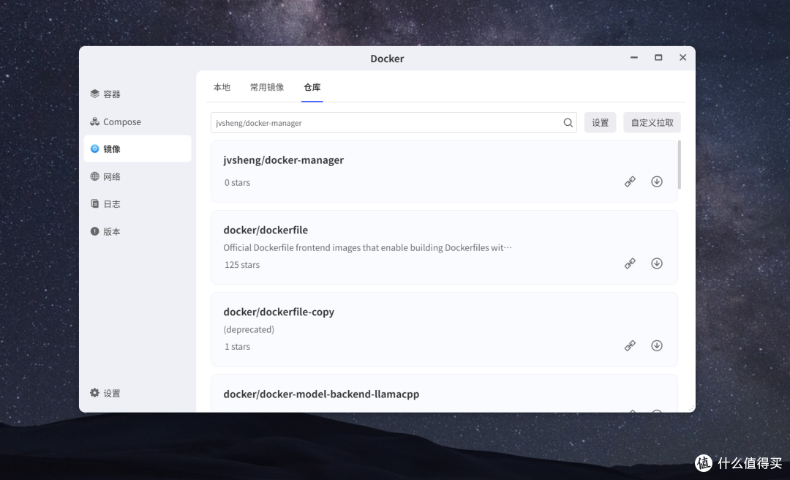Switch to the 本地 local tab

222,87
